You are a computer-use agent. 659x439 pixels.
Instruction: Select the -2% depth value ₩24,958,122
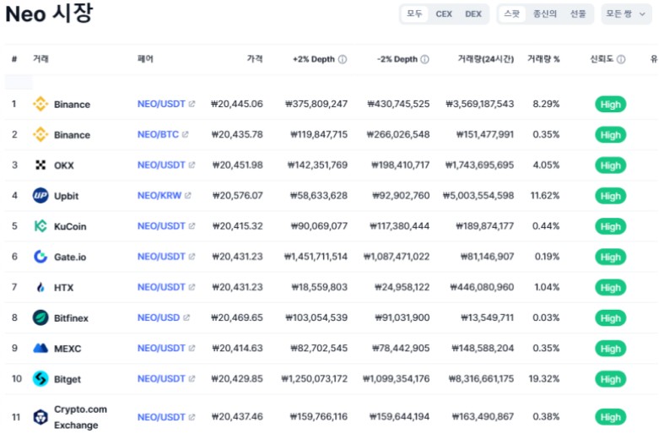(x=402, y=287)
